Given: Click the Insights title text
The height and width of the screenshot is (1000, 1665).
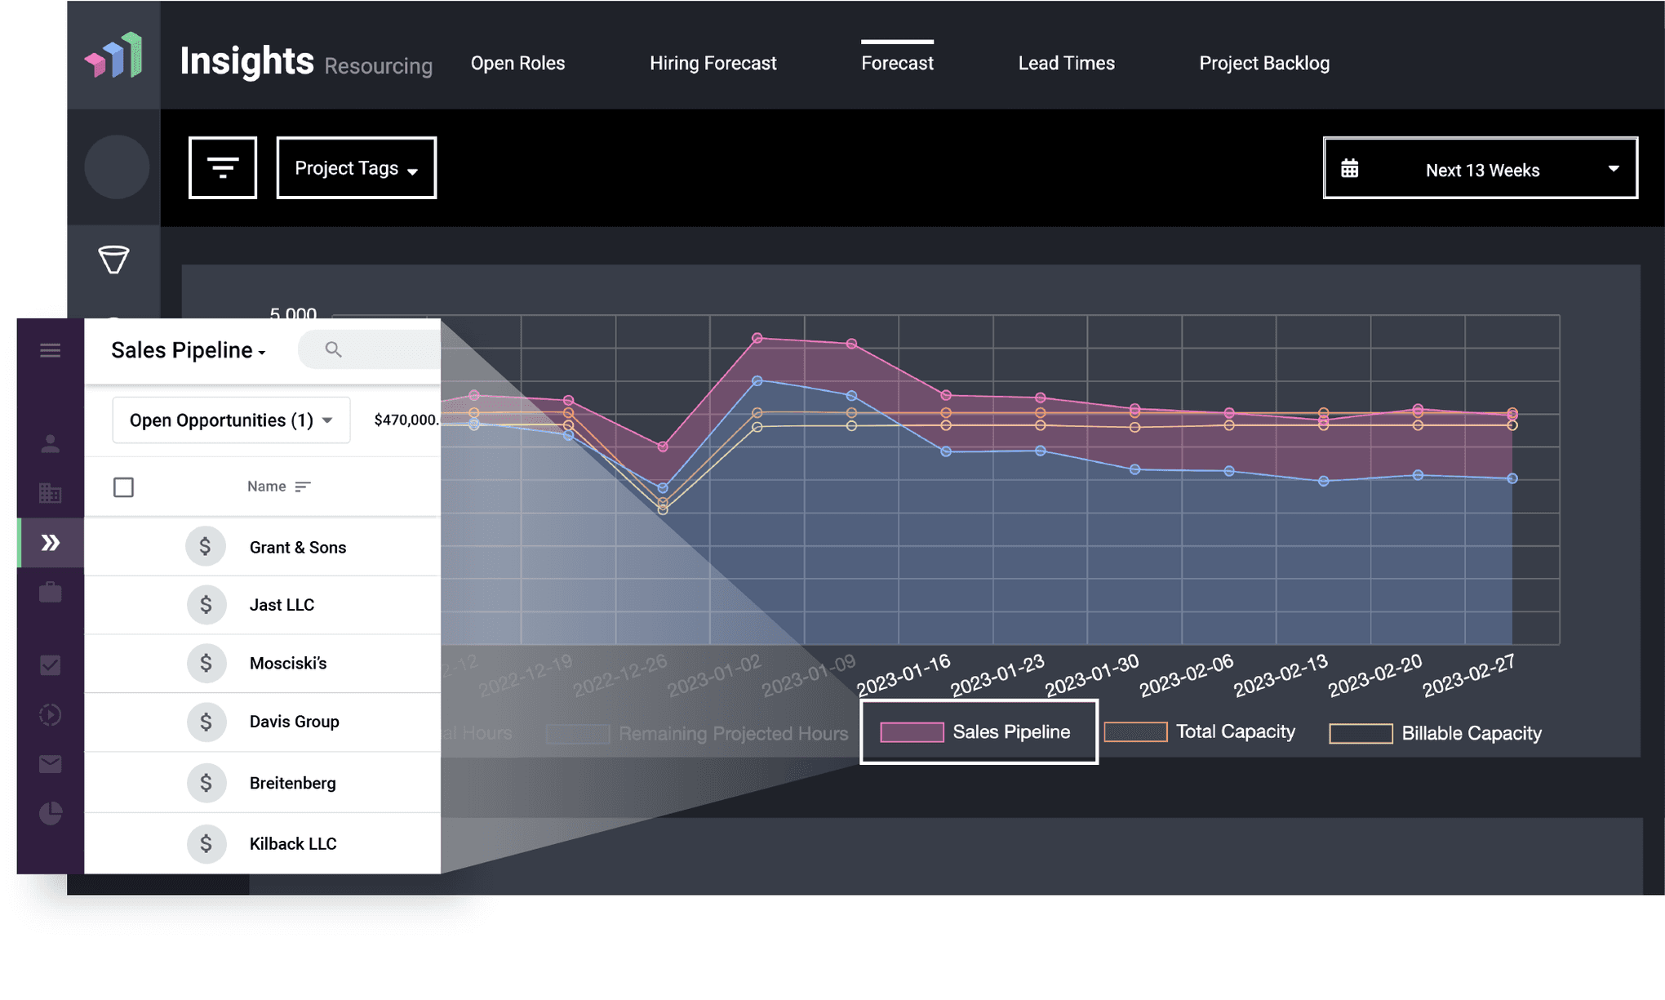Looking at the screenshot, I should (x=246, y=60).
